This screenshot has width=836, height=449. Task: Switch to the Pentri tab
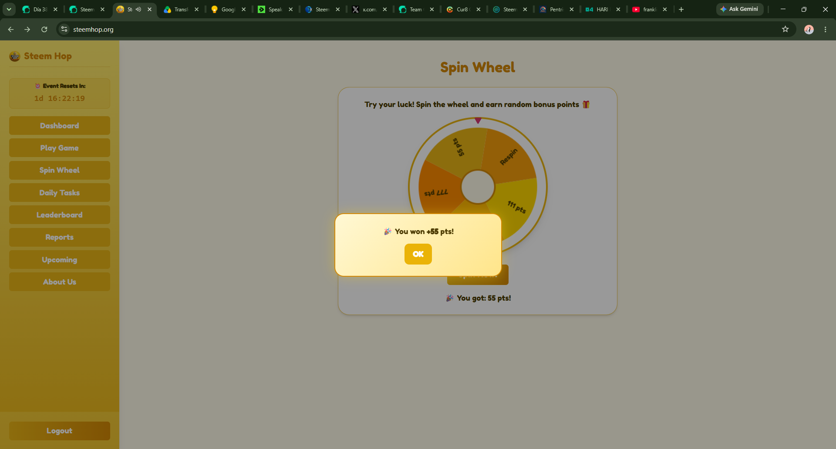point(556,9)
